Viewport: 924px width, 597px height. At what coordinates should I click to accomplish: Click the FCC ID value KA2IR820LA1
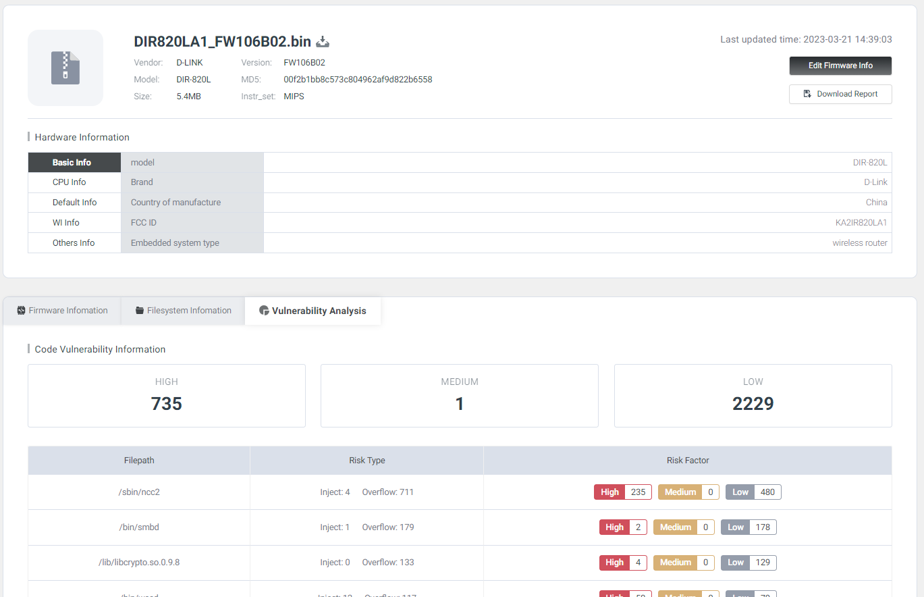[x=861, y=223]
